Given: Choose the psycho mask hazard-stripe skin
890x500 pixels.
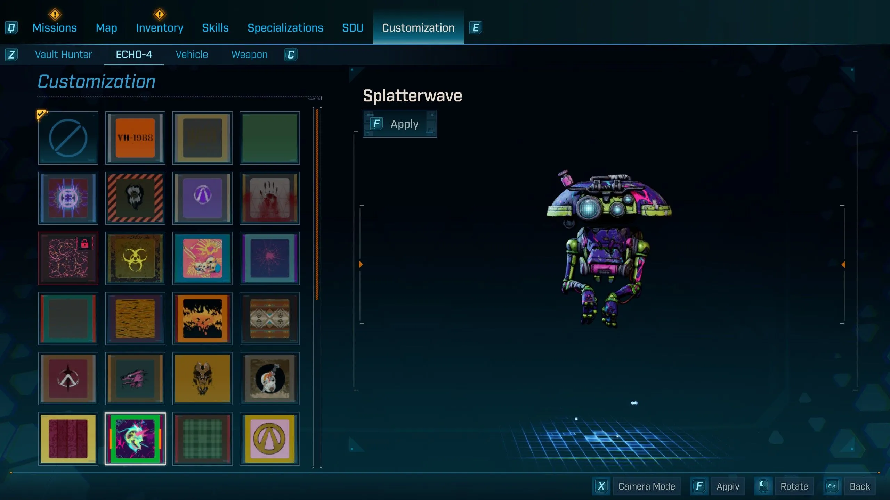Looking at the screenshot, I should coord(135,198).
